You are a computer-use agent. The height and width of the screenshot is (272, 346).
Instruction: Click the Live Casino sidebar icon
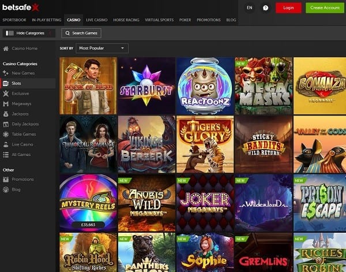point(6,144)
